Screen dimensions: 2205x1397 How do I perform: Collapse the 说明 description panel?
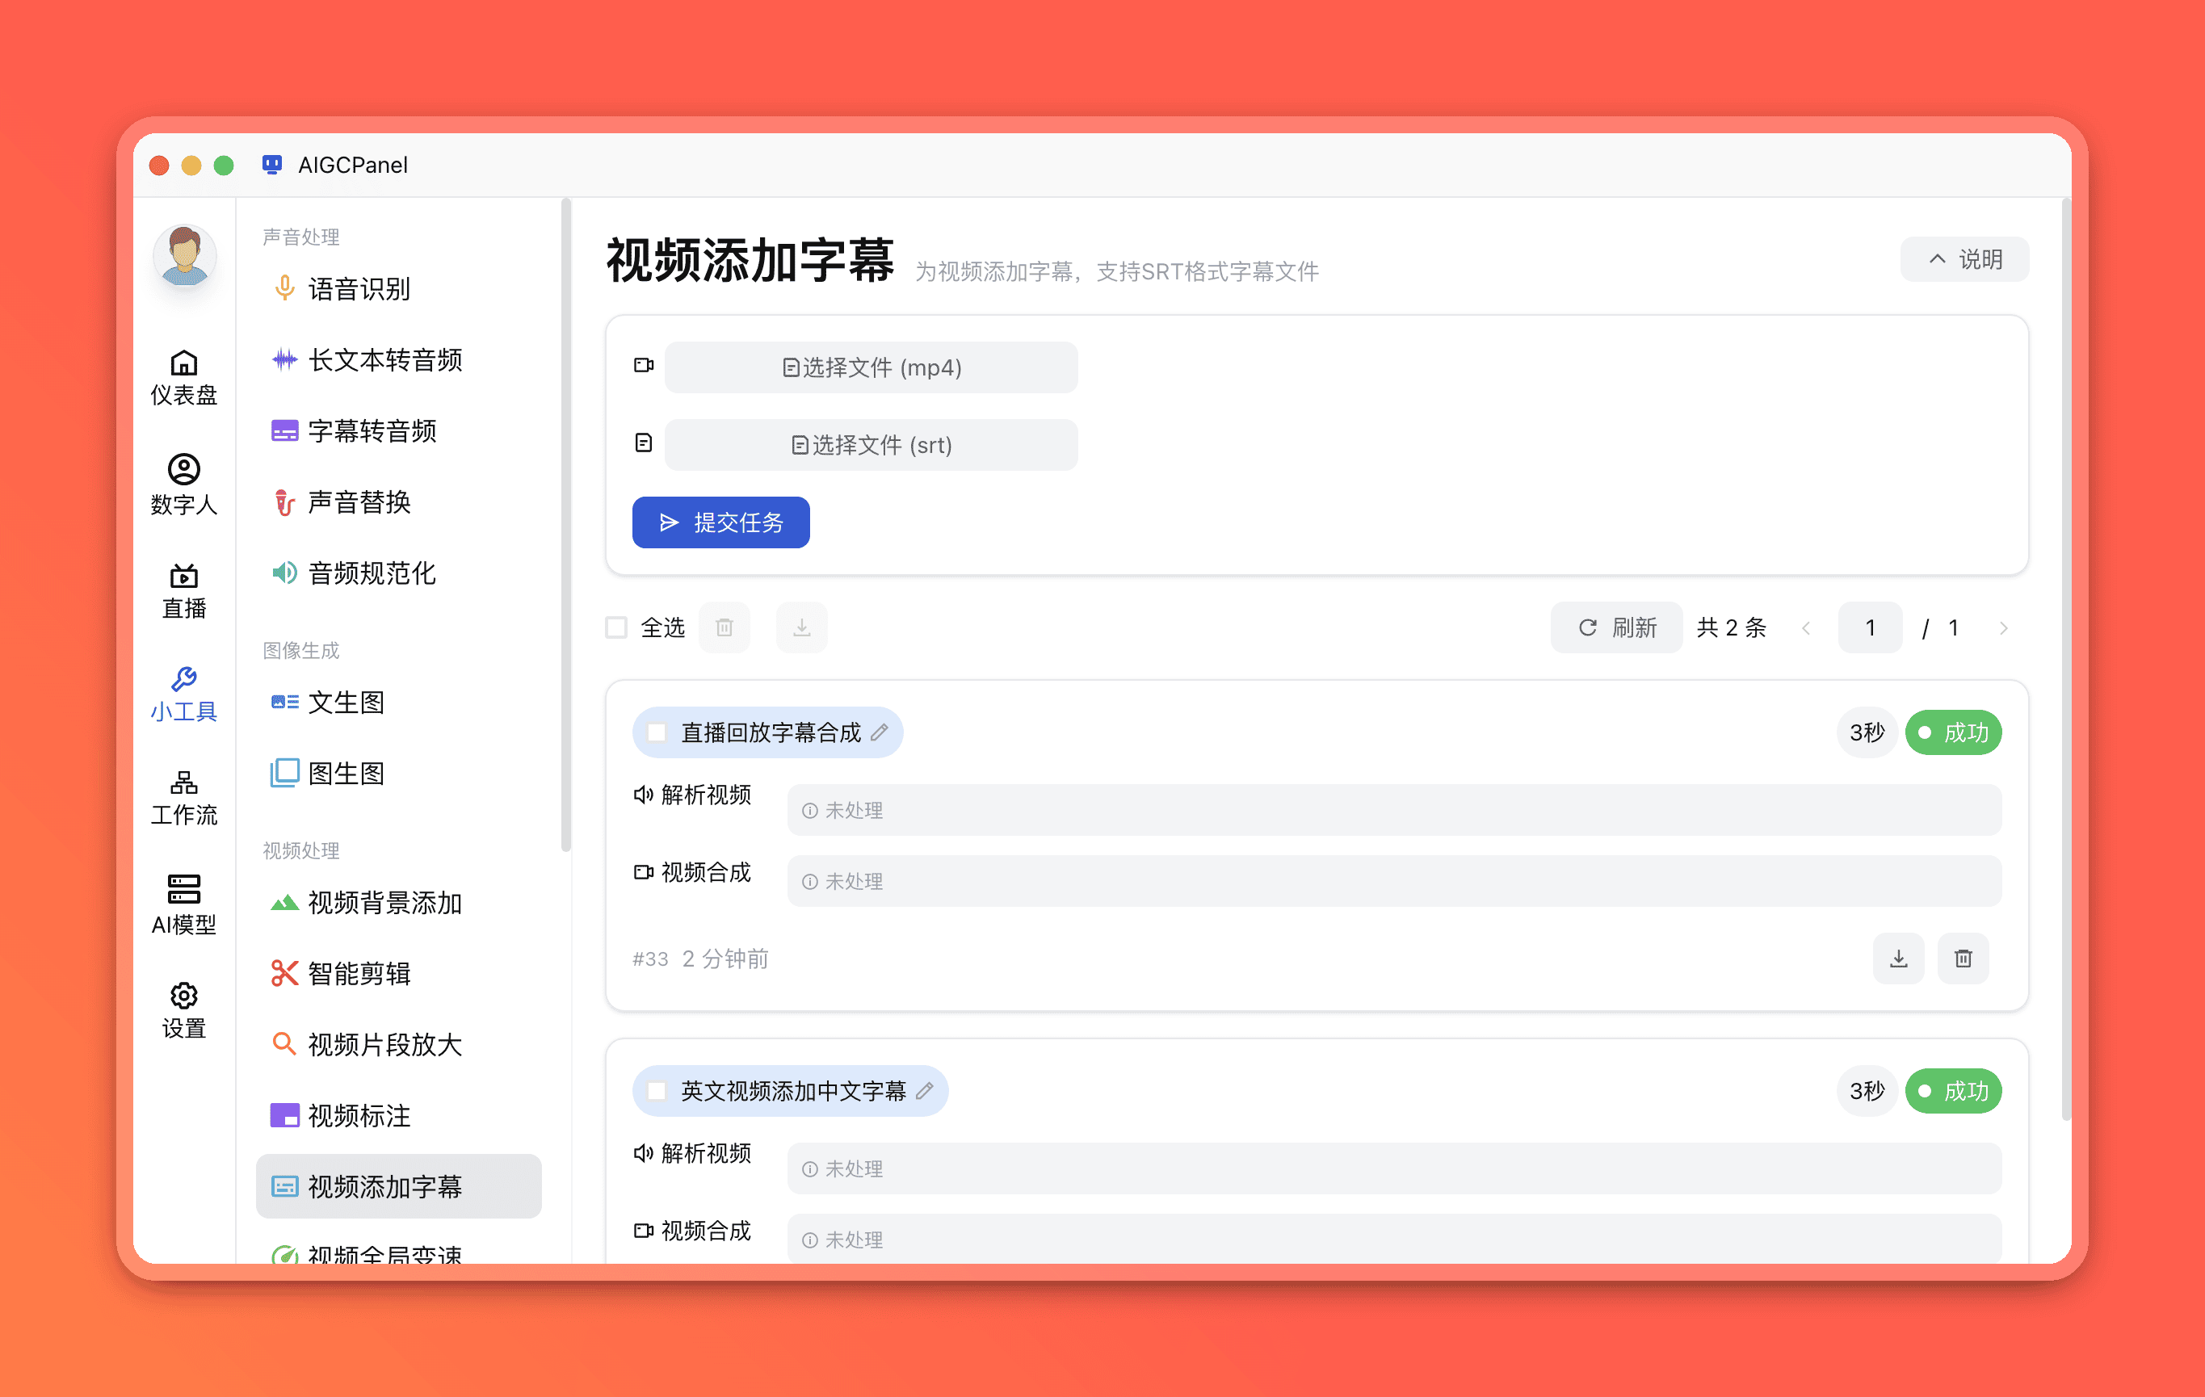(1964, 259)
